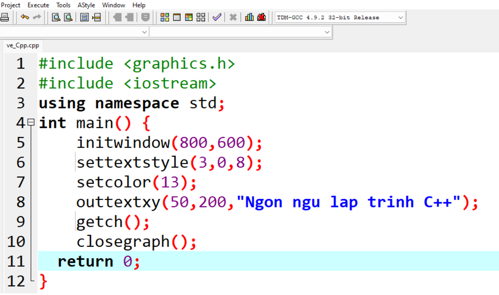Select the ve_Cpp.cpp editor tab

point(23,45)
